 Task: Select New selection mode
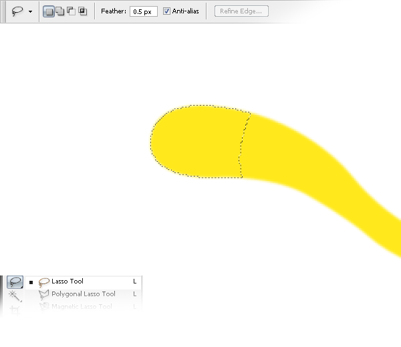(x=49, y=11)
